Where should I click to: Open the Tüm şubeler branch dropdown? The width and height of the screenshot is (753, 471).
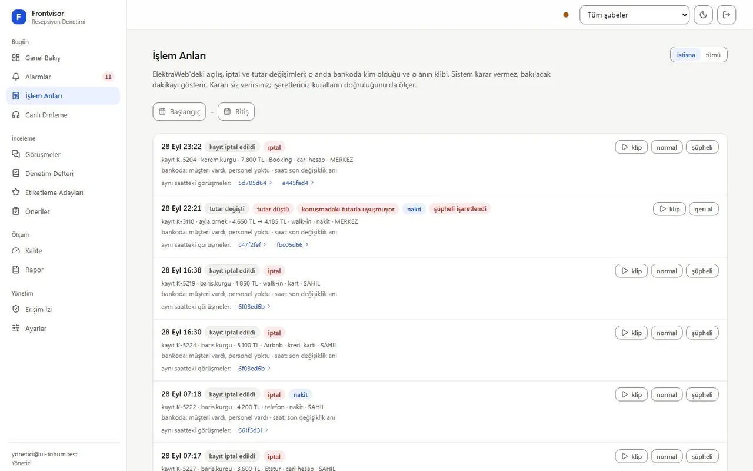[x=634, y=15]
